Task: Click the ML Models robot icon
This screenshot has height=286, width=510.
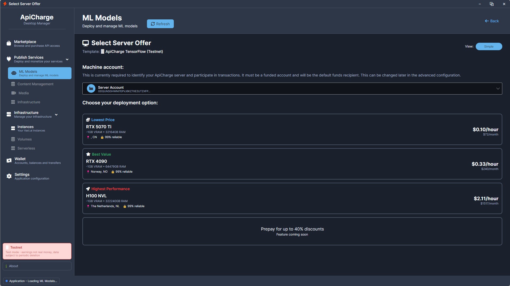Action: pos(14,73)
